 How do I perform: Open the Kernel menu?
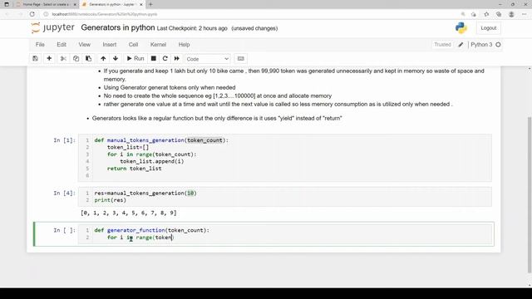coord(158,44)
